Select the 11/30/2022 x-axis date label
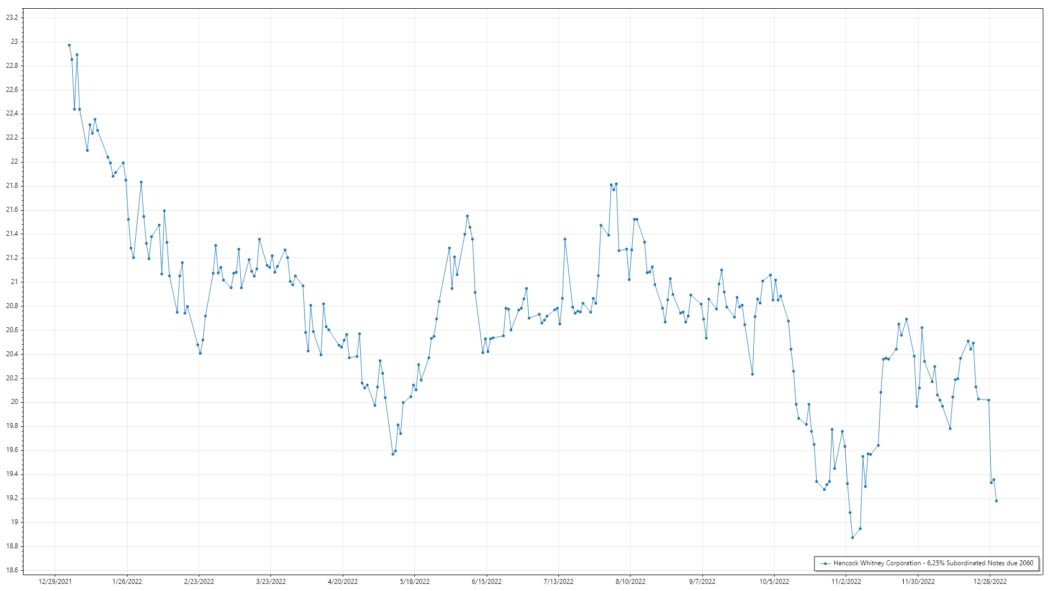Image resolution: width=1051 pixels, height=591 pixels. 918,582
